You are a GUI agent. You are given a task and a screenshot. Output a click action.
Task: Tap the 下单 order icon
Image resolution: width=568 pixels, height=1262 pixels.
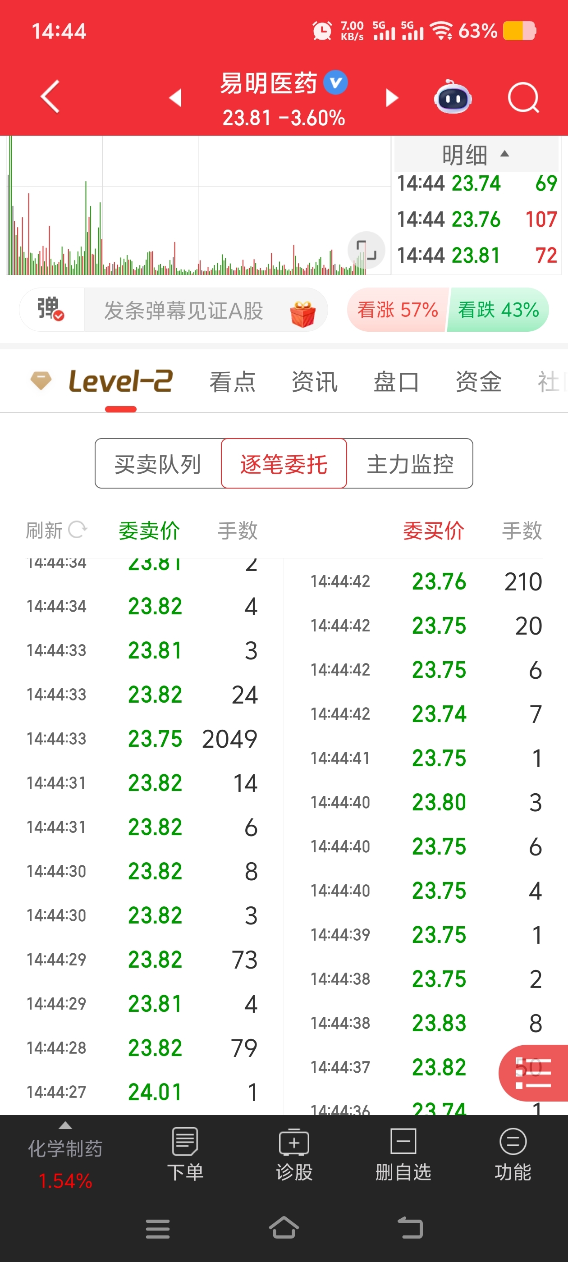tap(185, 1155)
